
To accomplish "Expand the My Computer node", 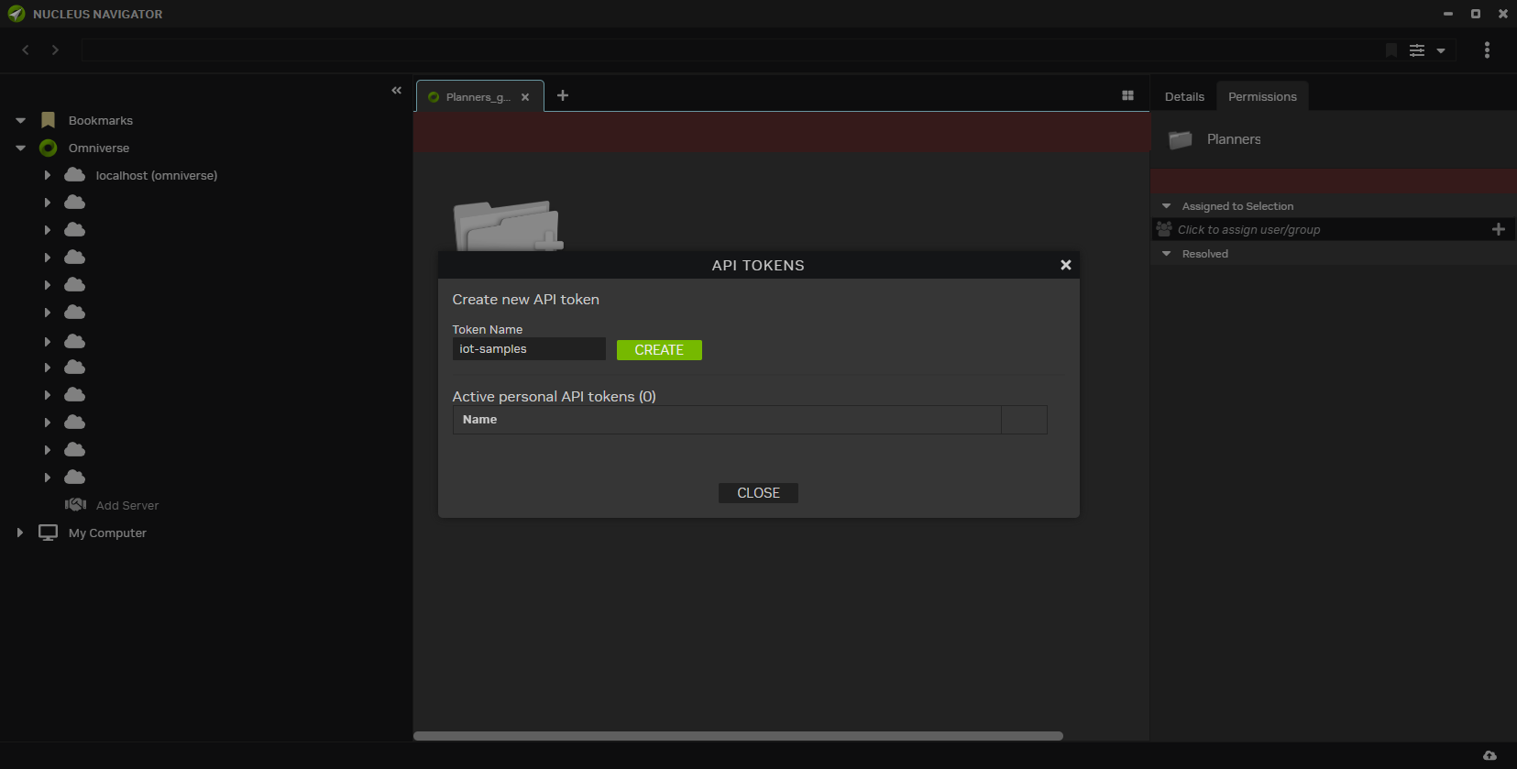I will (x=20, y=533).
